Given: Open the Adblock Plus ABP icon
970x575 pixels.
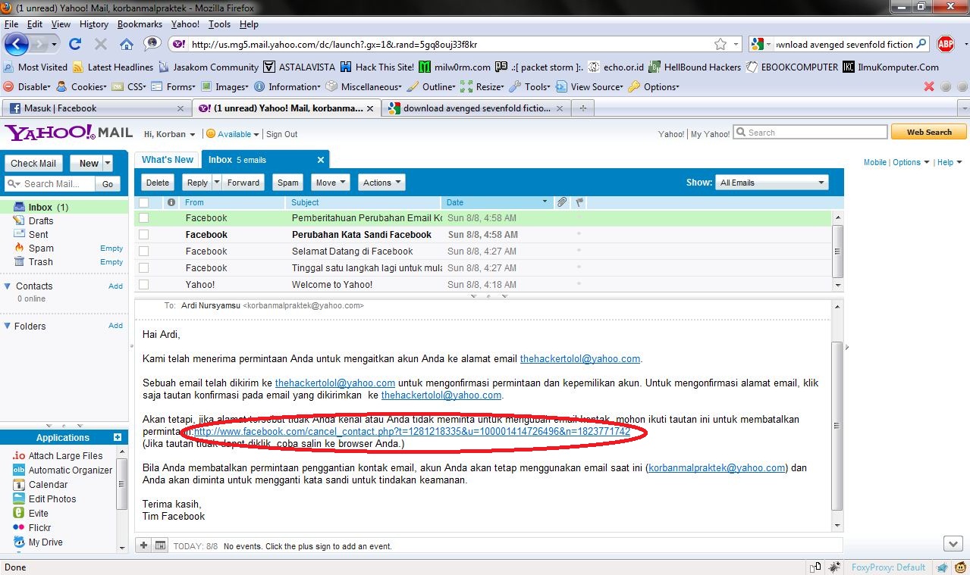Looking at the screenshot, I should tap(945, 44).
